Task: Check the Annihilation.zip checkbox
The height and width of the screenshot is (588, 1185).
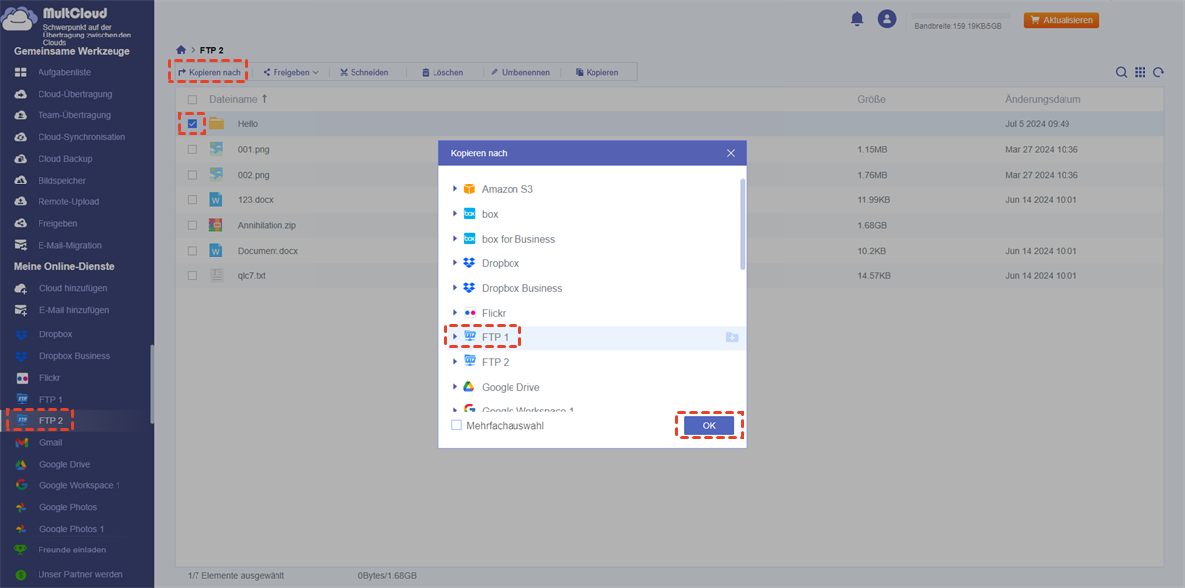Action: coord(192,225)
